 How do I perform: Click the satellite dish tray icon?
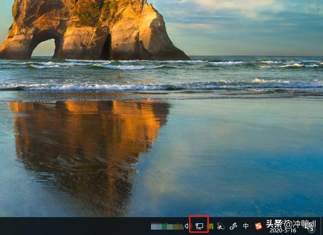(221, 226)
